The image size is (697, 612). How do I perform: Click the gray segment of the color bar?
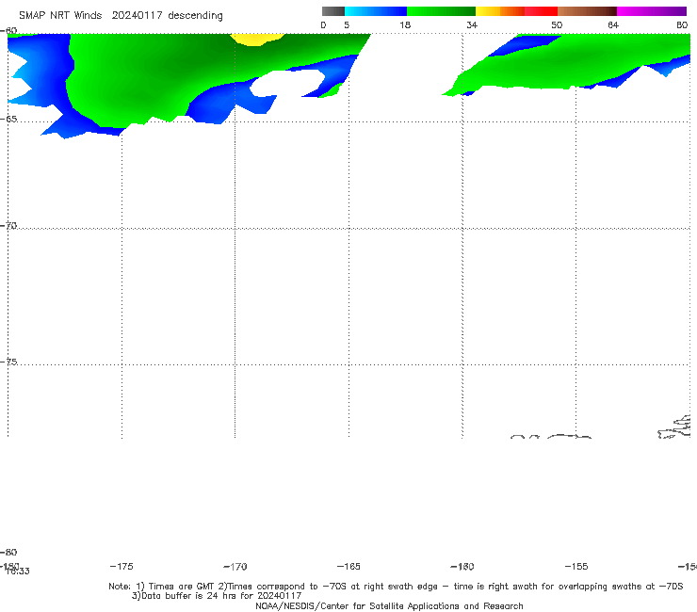point(332,11)
